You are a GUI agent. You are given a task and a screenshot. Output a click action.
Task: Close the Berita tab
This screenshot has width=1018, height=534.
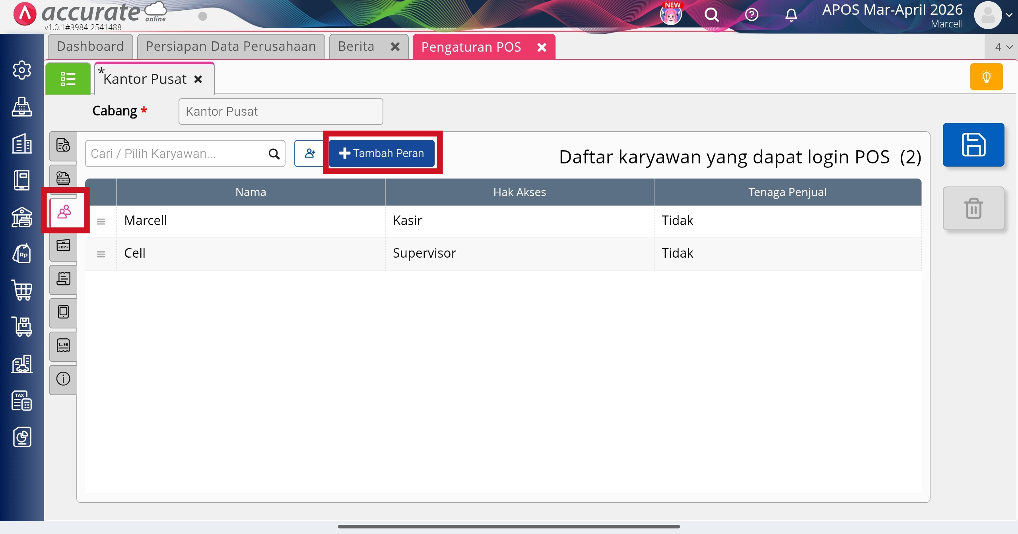395,47
